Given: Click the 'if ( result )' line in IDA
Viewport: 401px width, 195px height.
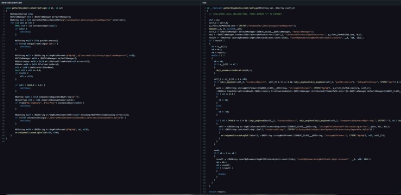Looking at the screenshot, I should [217, 40].
